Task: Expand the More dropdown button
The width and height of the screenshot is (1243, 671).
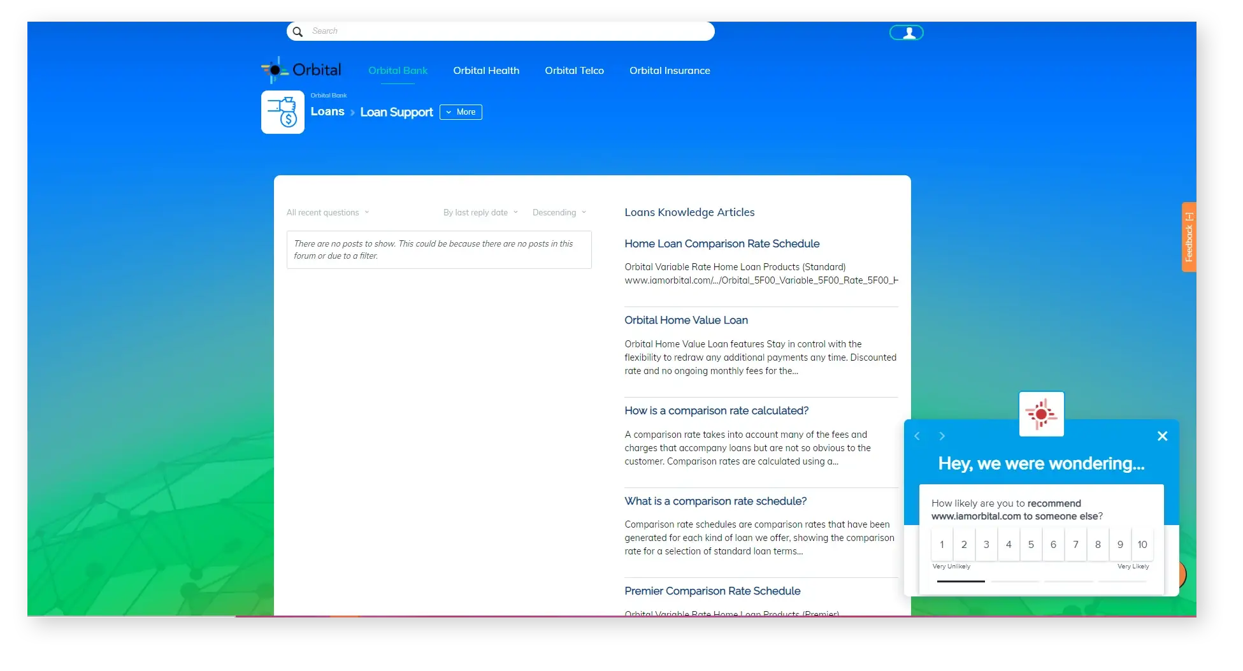Action: pos(461,112)
